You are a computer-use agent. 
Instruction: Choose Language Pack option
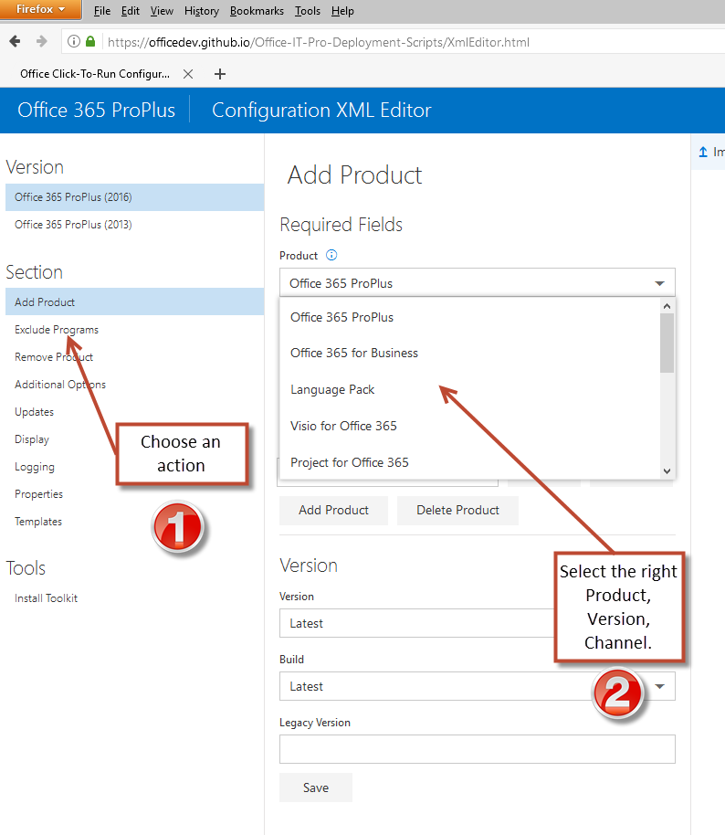469,389
